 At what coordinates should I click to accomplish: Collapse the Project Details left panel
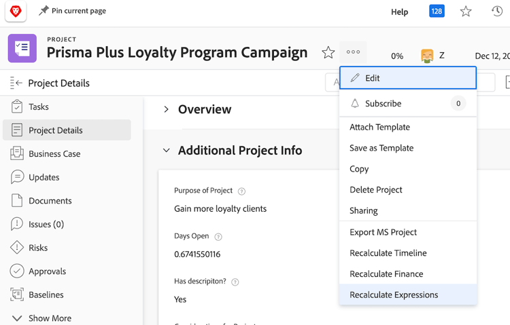click(16, 83)
